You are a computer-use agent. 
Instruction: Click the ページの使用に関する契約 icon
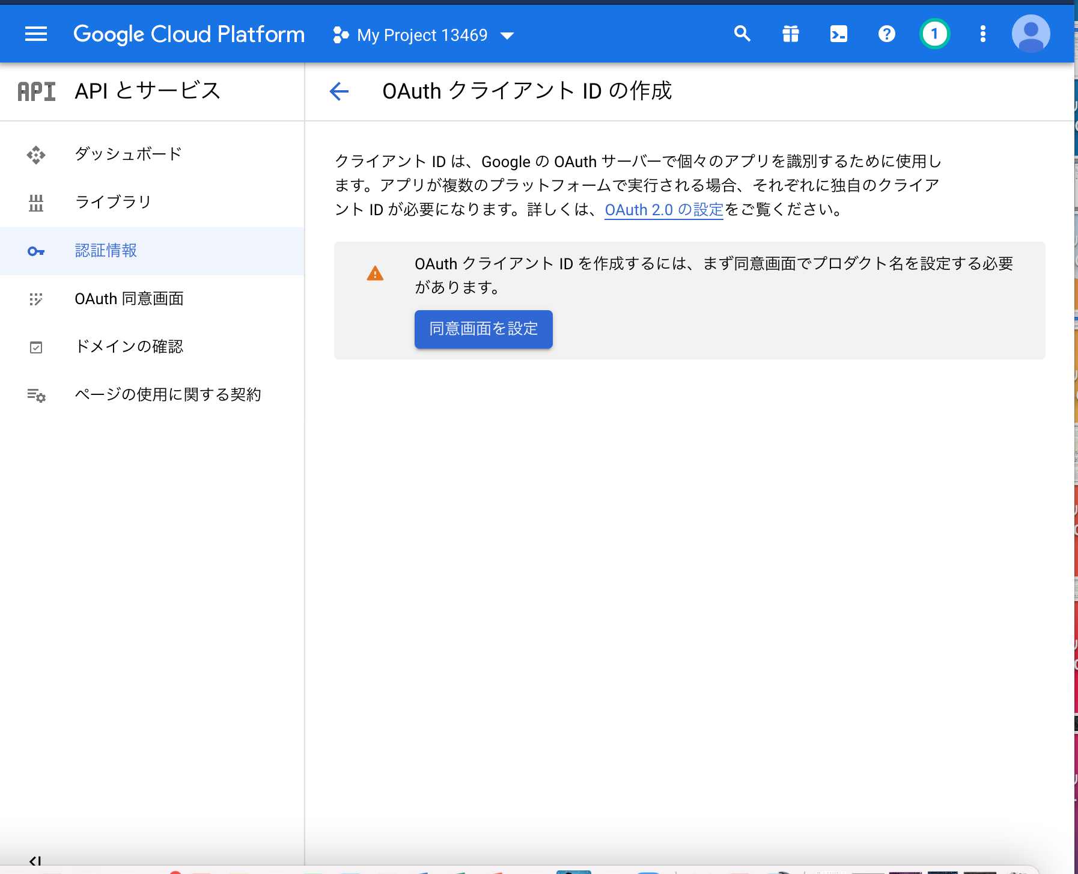(x=36, y=395)
